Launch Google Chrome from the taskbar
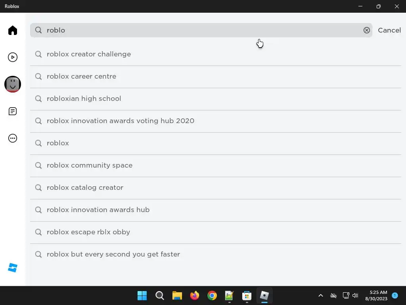This screenshot has width=406, height=305. (x=212, y=295)
